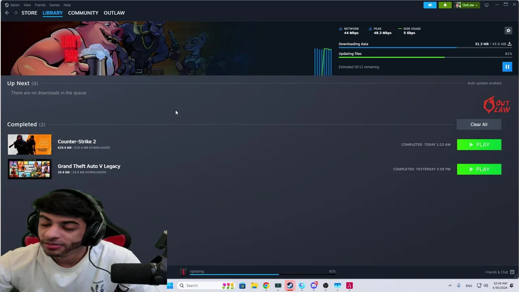Go forward with the right arrow
Viewport: 519px width, 292px height.
click(x=16, y=13)
